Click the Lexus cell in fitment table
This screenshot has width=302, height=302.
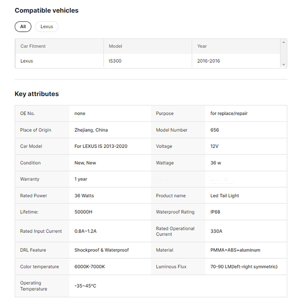click(27, 61)
